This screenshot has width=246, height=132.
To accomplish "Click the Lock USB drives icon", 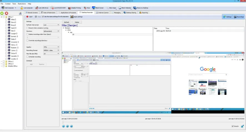I will [37, 8].
